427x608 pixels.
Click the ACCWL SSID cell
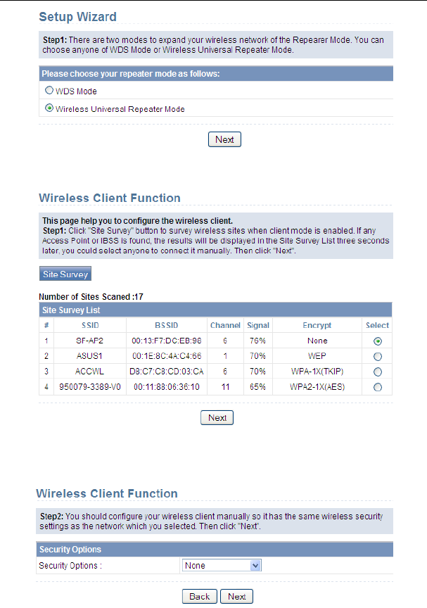[89, 372]
